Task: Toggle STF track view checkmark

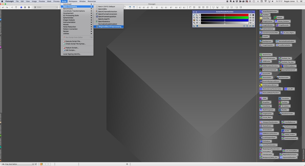Action: pyautogui.click(x=250, y=26)
